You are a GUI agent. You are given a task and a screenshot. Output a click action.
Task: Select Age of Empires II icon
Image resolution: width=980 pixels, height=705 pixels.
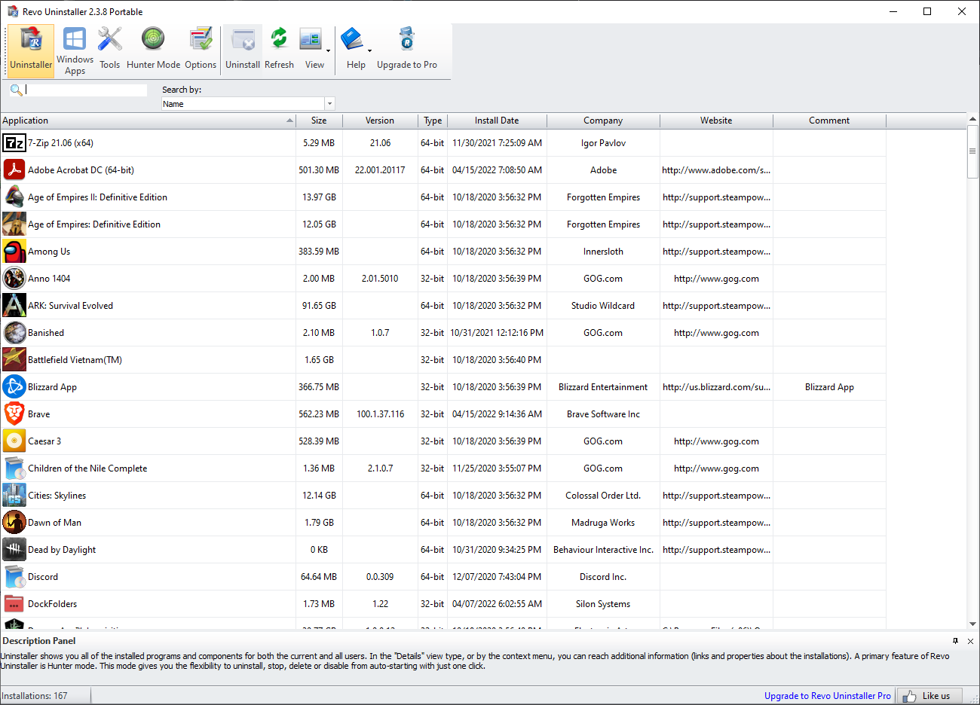click(14, 197)
